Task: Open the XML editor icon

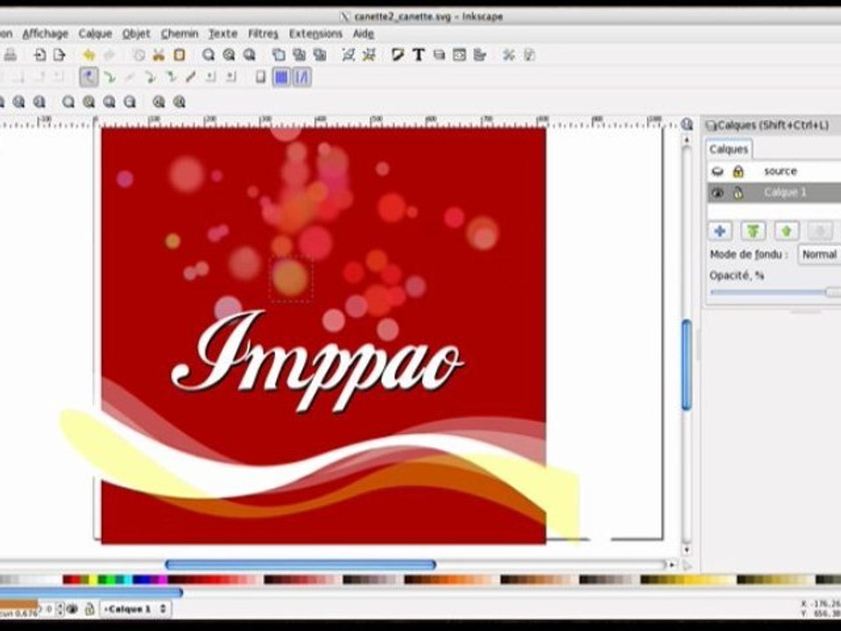Action: 459,54
